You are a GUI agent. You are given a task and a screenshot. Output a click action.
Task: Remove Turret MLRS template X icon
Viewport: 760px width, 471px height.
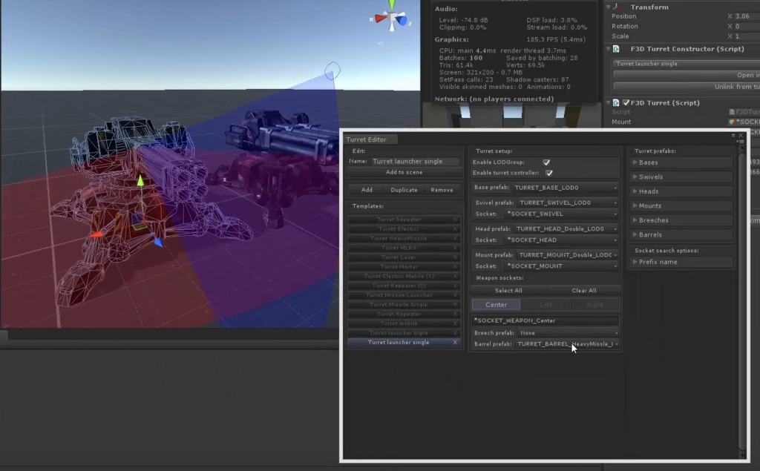[455, 248]
